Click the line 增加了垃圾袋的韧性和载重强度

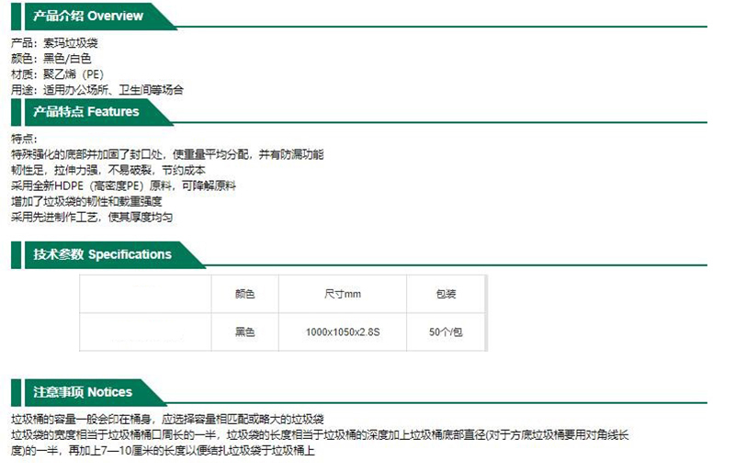88,201
